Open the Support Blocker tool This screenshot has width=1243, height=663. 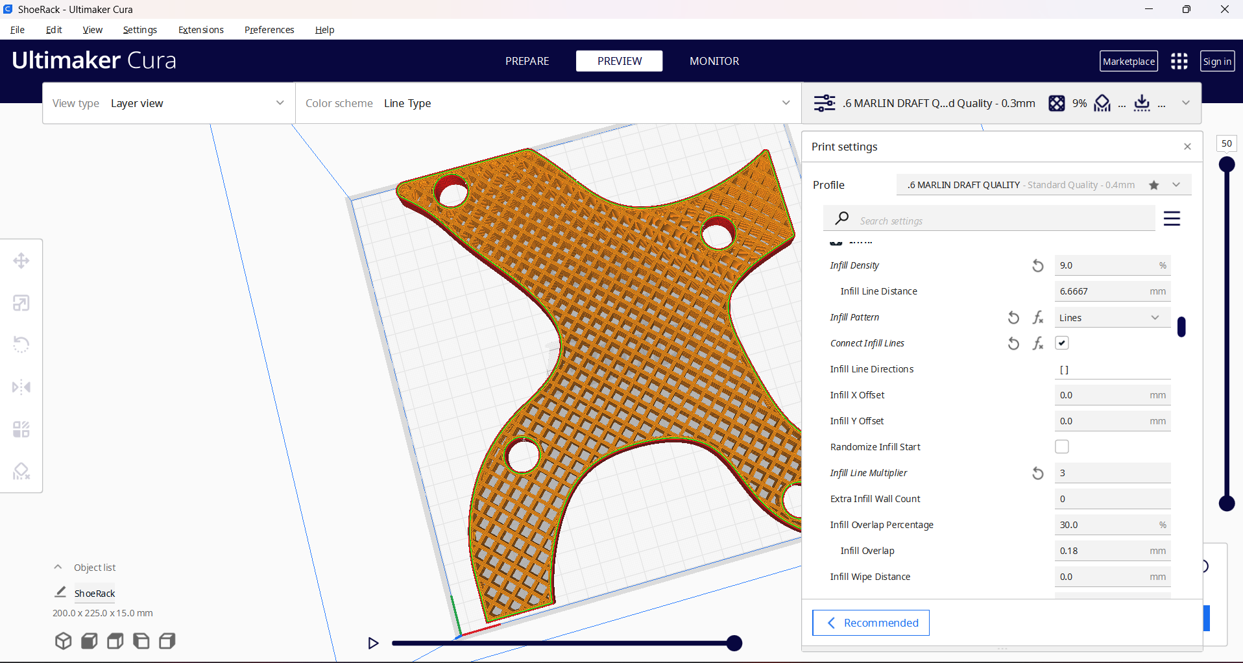tap(21, 471)
